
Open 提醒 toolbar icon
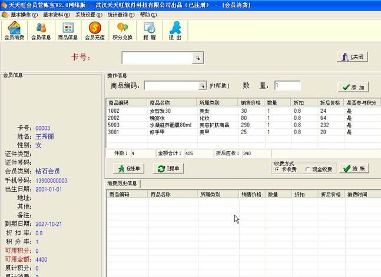tap(149, 31)
